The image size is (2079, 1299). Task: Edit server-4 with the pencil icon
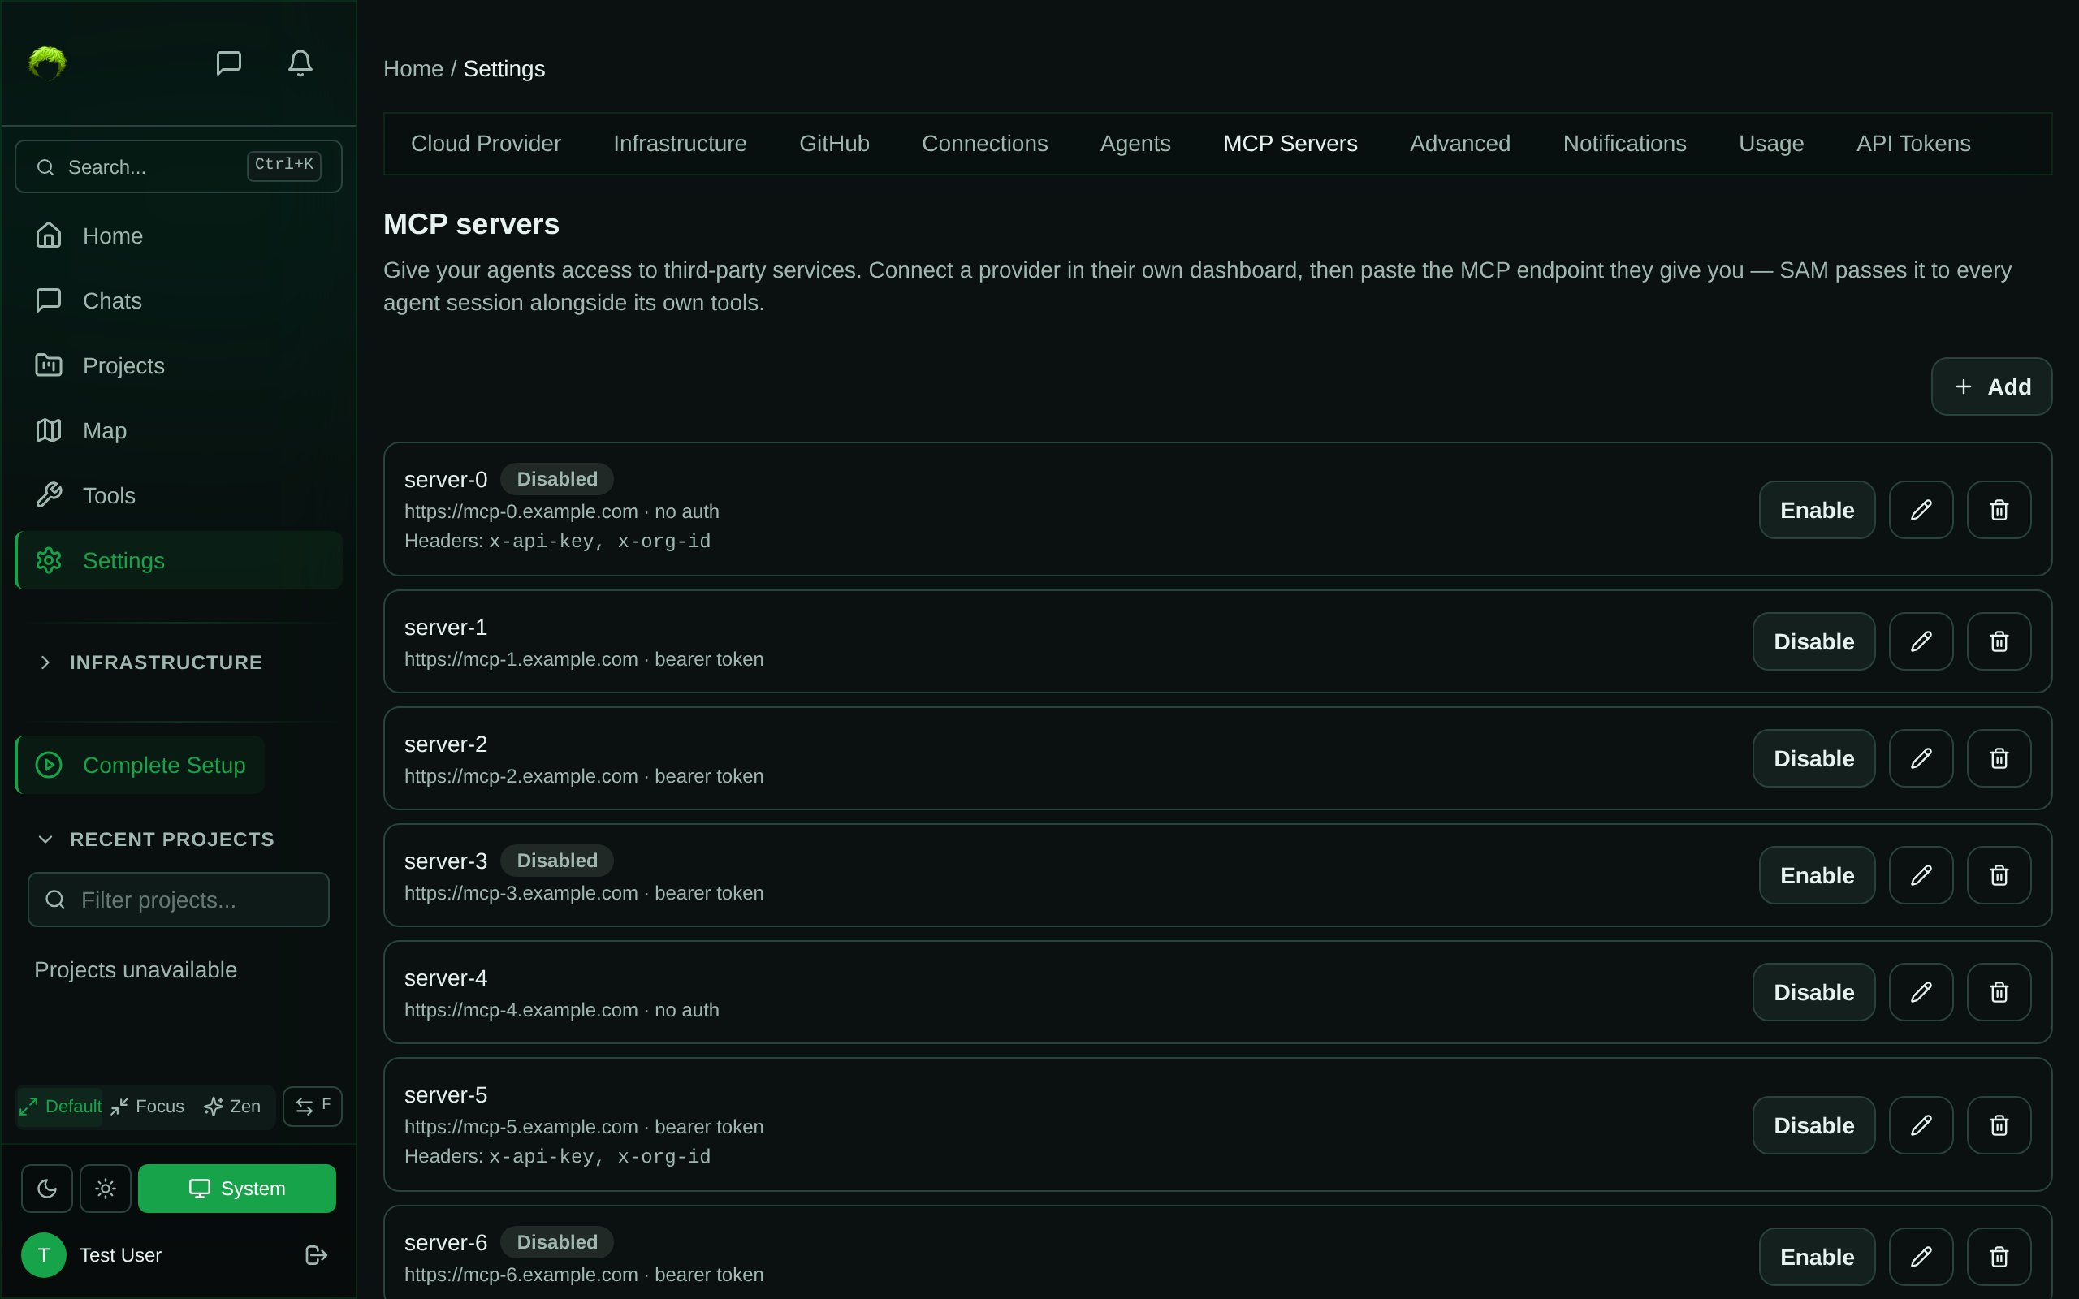[x=1921, y=992]
